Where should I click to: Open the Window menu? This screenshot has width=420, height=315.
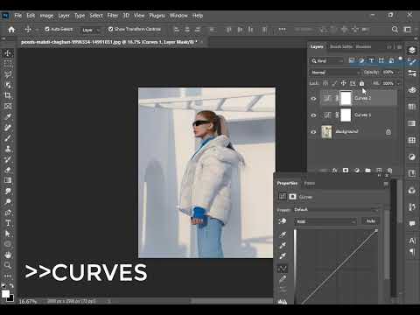click(178, 16)
